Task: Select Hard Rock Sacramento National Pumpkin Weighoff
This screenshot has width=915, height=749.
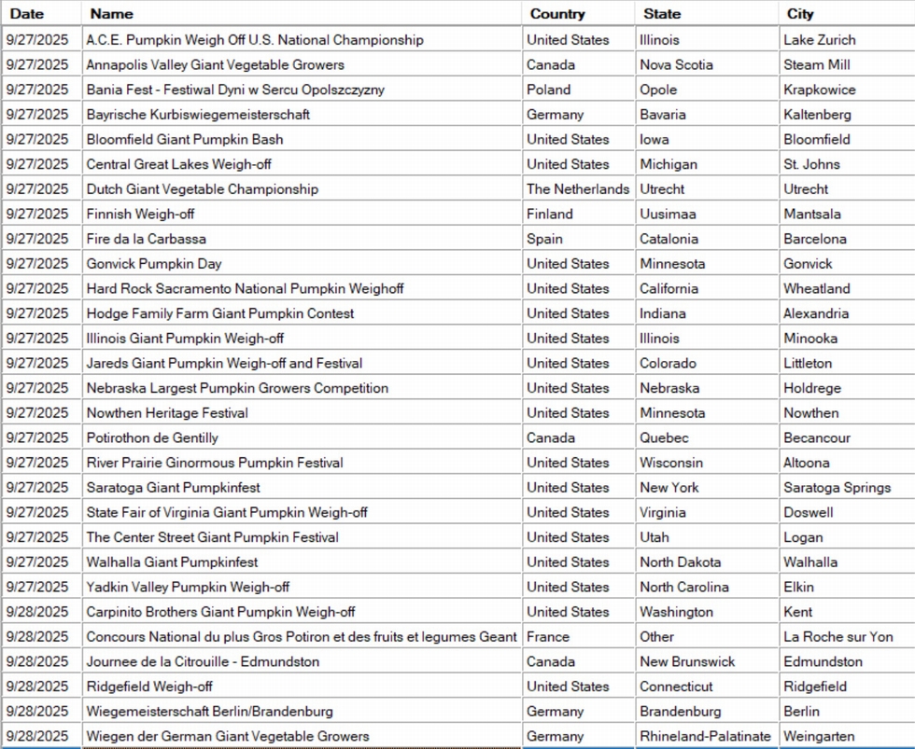Action: (245, 288)
